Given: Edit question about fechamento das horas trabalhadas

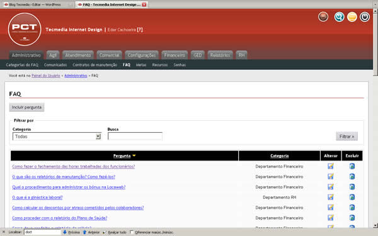Looking at the screenshot, I should tap(331, 166).
